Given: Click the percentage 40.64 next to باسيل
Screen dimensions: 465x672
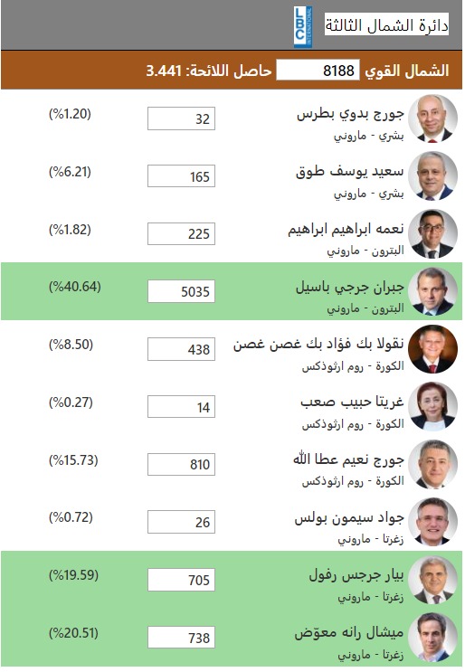Looking at the screenshot, I should pyautogui.click(x=75, y=287).
